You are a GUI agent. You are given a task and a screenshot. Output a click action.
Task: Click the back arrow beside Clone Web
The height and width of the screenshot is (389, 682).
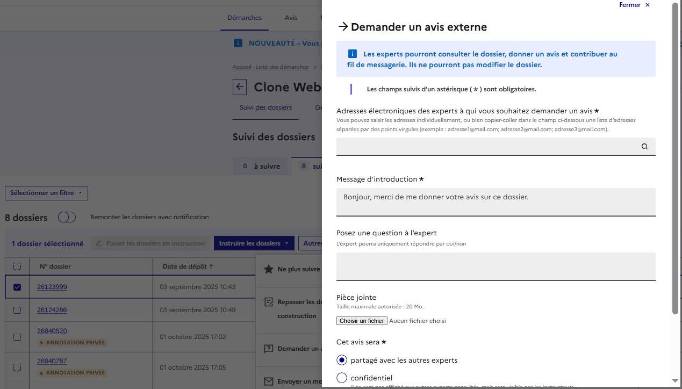point(240,87)
